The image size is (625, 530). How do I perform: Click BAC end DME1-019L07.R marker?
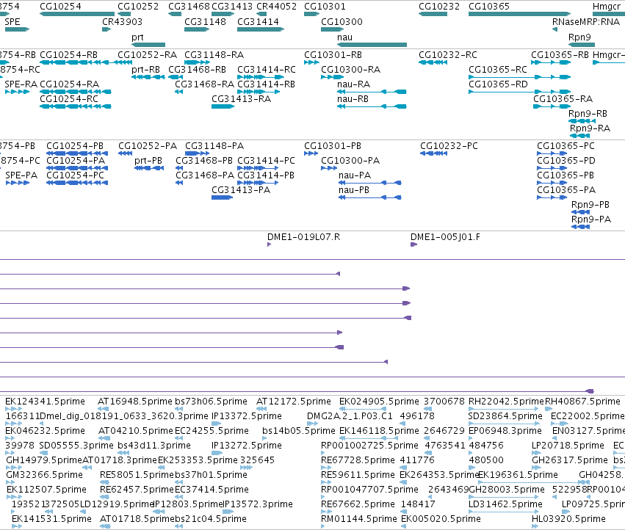click(269, 244)
